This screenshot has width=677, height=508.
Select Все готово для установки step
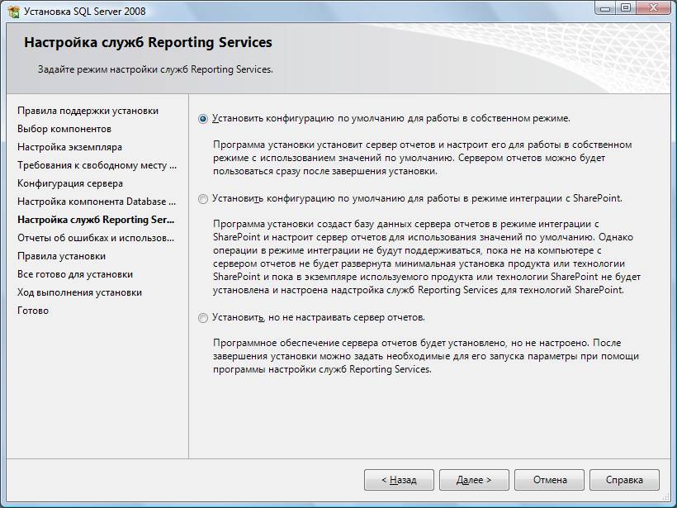coord(75,274)
